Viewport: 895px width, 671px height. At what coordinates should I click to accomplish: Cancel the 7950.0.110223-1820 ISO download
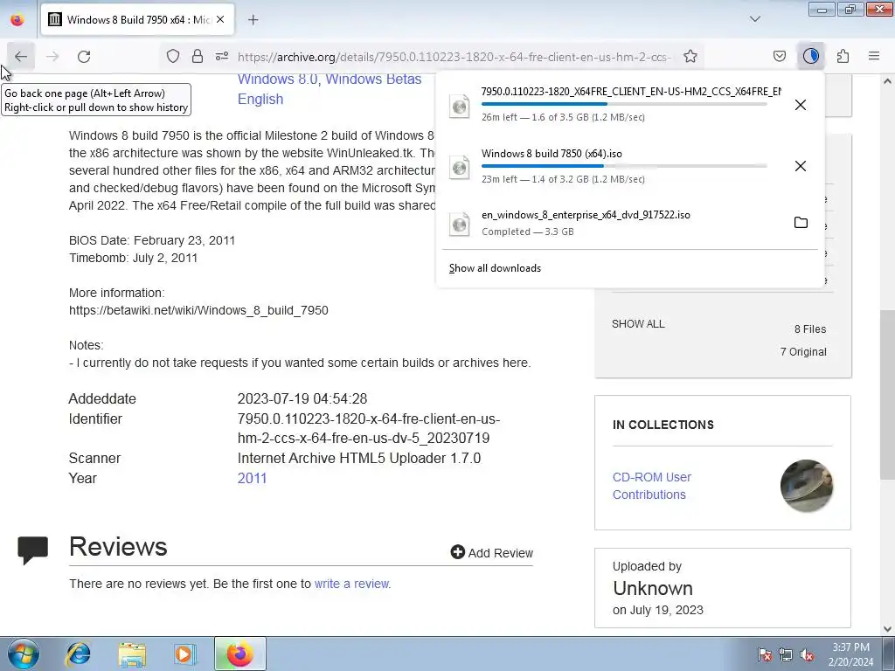801,105
